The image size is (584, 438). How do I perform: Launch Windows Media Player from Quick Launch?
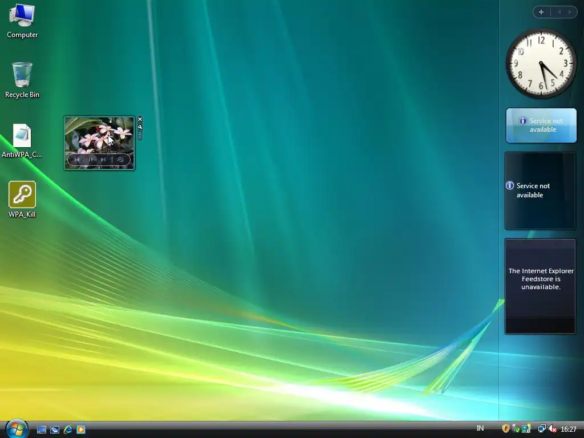[x=81, y=429]
